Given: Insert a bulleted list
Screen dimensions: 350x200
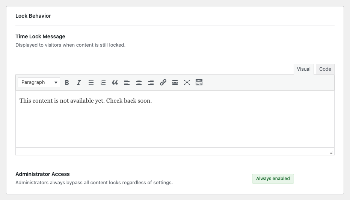Looking at the screenshot, I should [91, 82].
